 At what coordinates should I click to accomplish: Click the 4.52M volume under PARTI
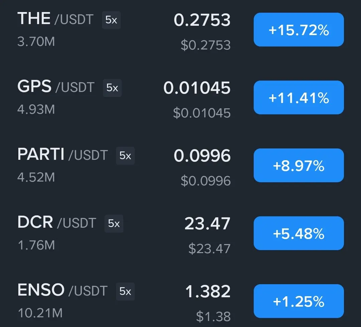(36, 177)
